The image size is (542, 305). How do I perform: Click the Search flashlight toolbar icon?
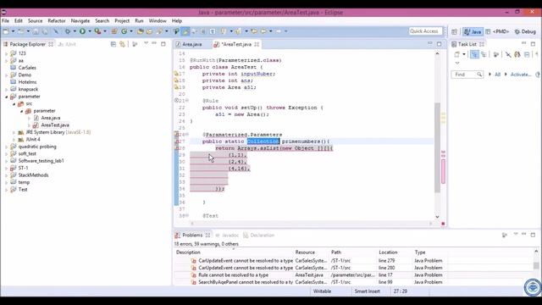[160, 31]
